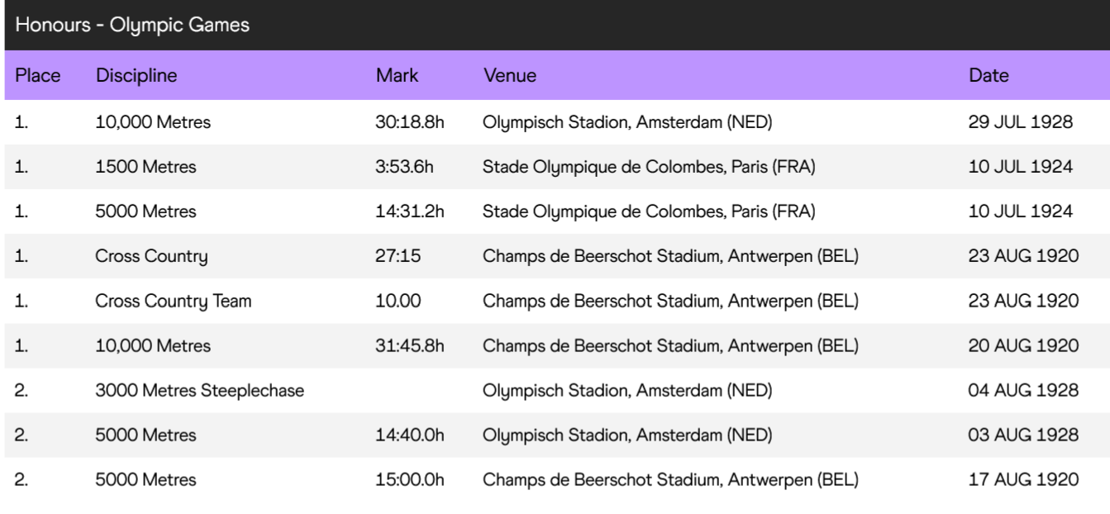Click the 10.00 team mark
Viewport: 1110px width, 514px height.
[x=398, y=301]
